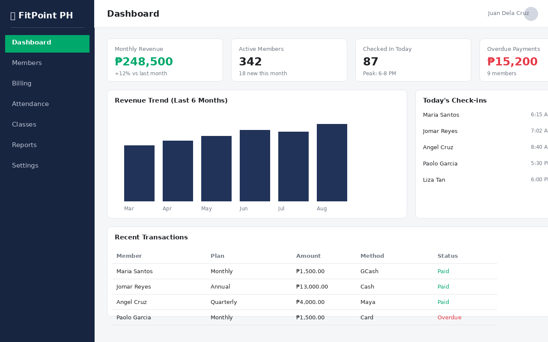Click the Aug bar in revenue chart
Viewport: 548px width, 342px height.
332,162
